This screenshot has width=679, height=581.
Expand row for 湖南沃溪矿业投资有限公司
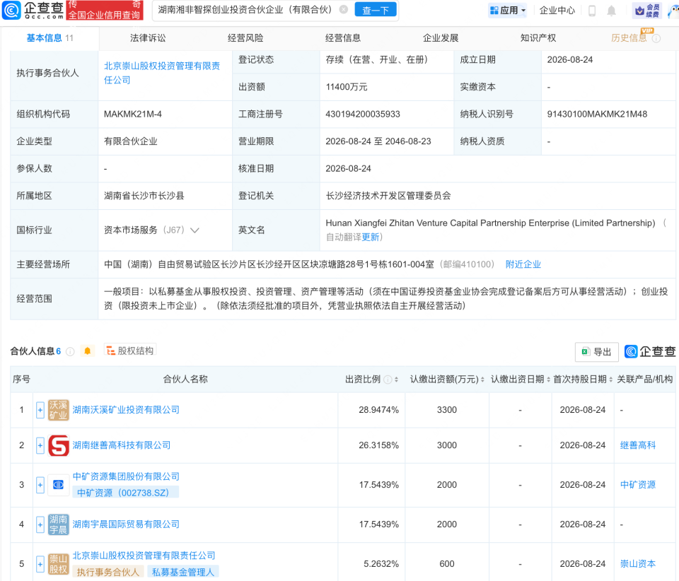tap(40, 410)
